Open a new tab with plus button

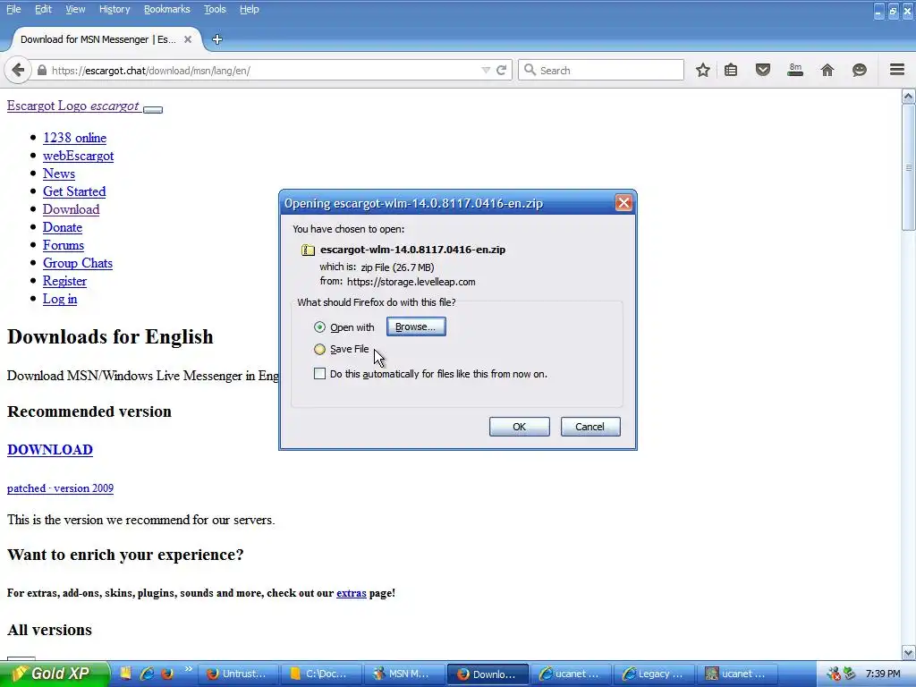pyautogui.click(x=216, y=39)
